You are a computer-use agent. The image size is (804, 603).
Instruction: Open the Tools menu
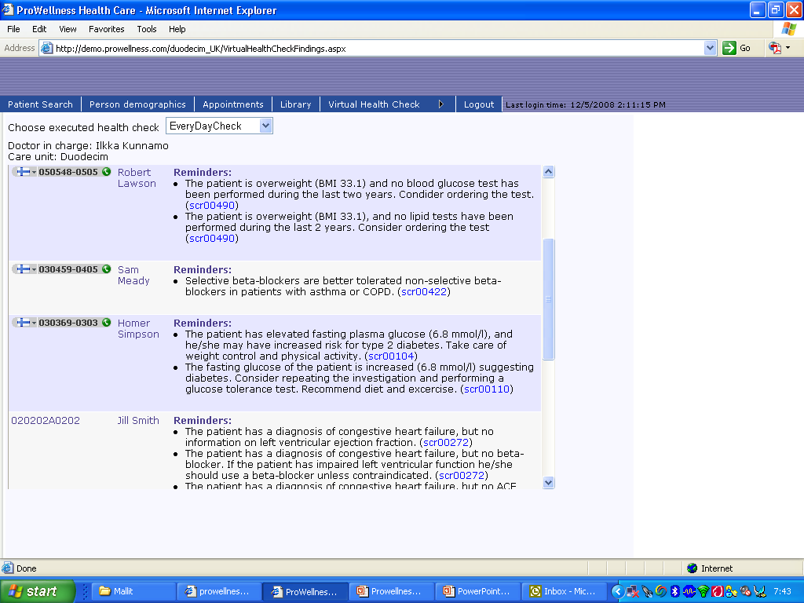coord(146,29)
